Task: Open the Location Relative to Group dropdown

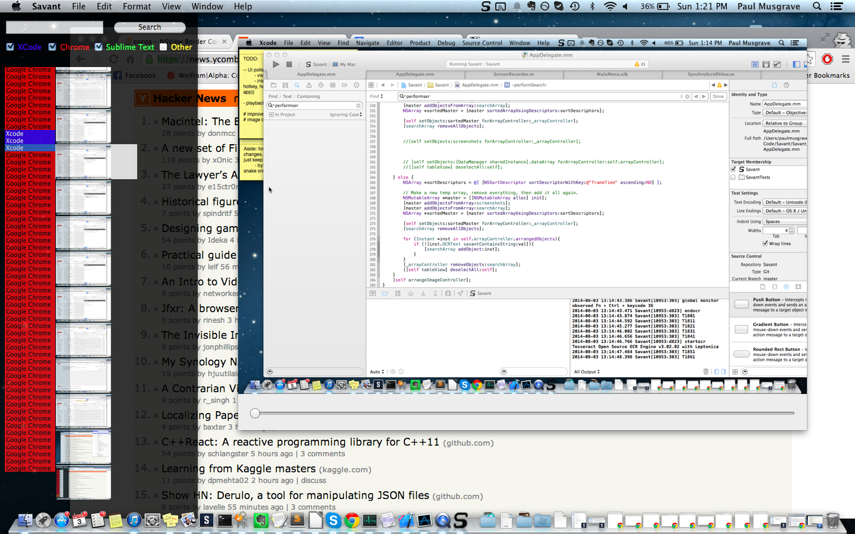Action: pos(784,123)
